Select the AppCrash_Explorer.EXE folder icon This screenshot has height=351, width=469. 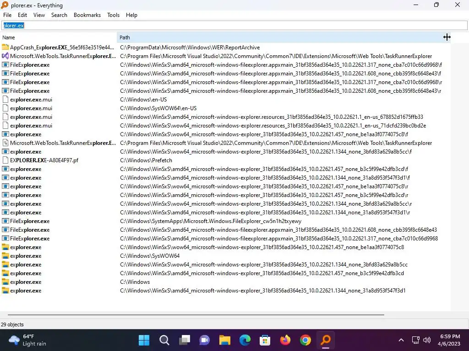pyautogui.click(x=5, y=47)
